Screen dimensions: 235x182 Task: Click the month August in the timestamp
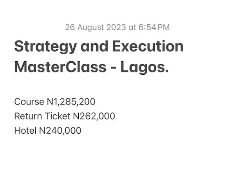[90, 28]
